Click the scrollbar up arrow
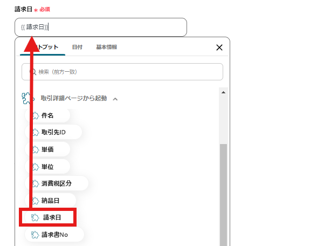The height and width of the screenshot is (246, 324). (223, 92)
